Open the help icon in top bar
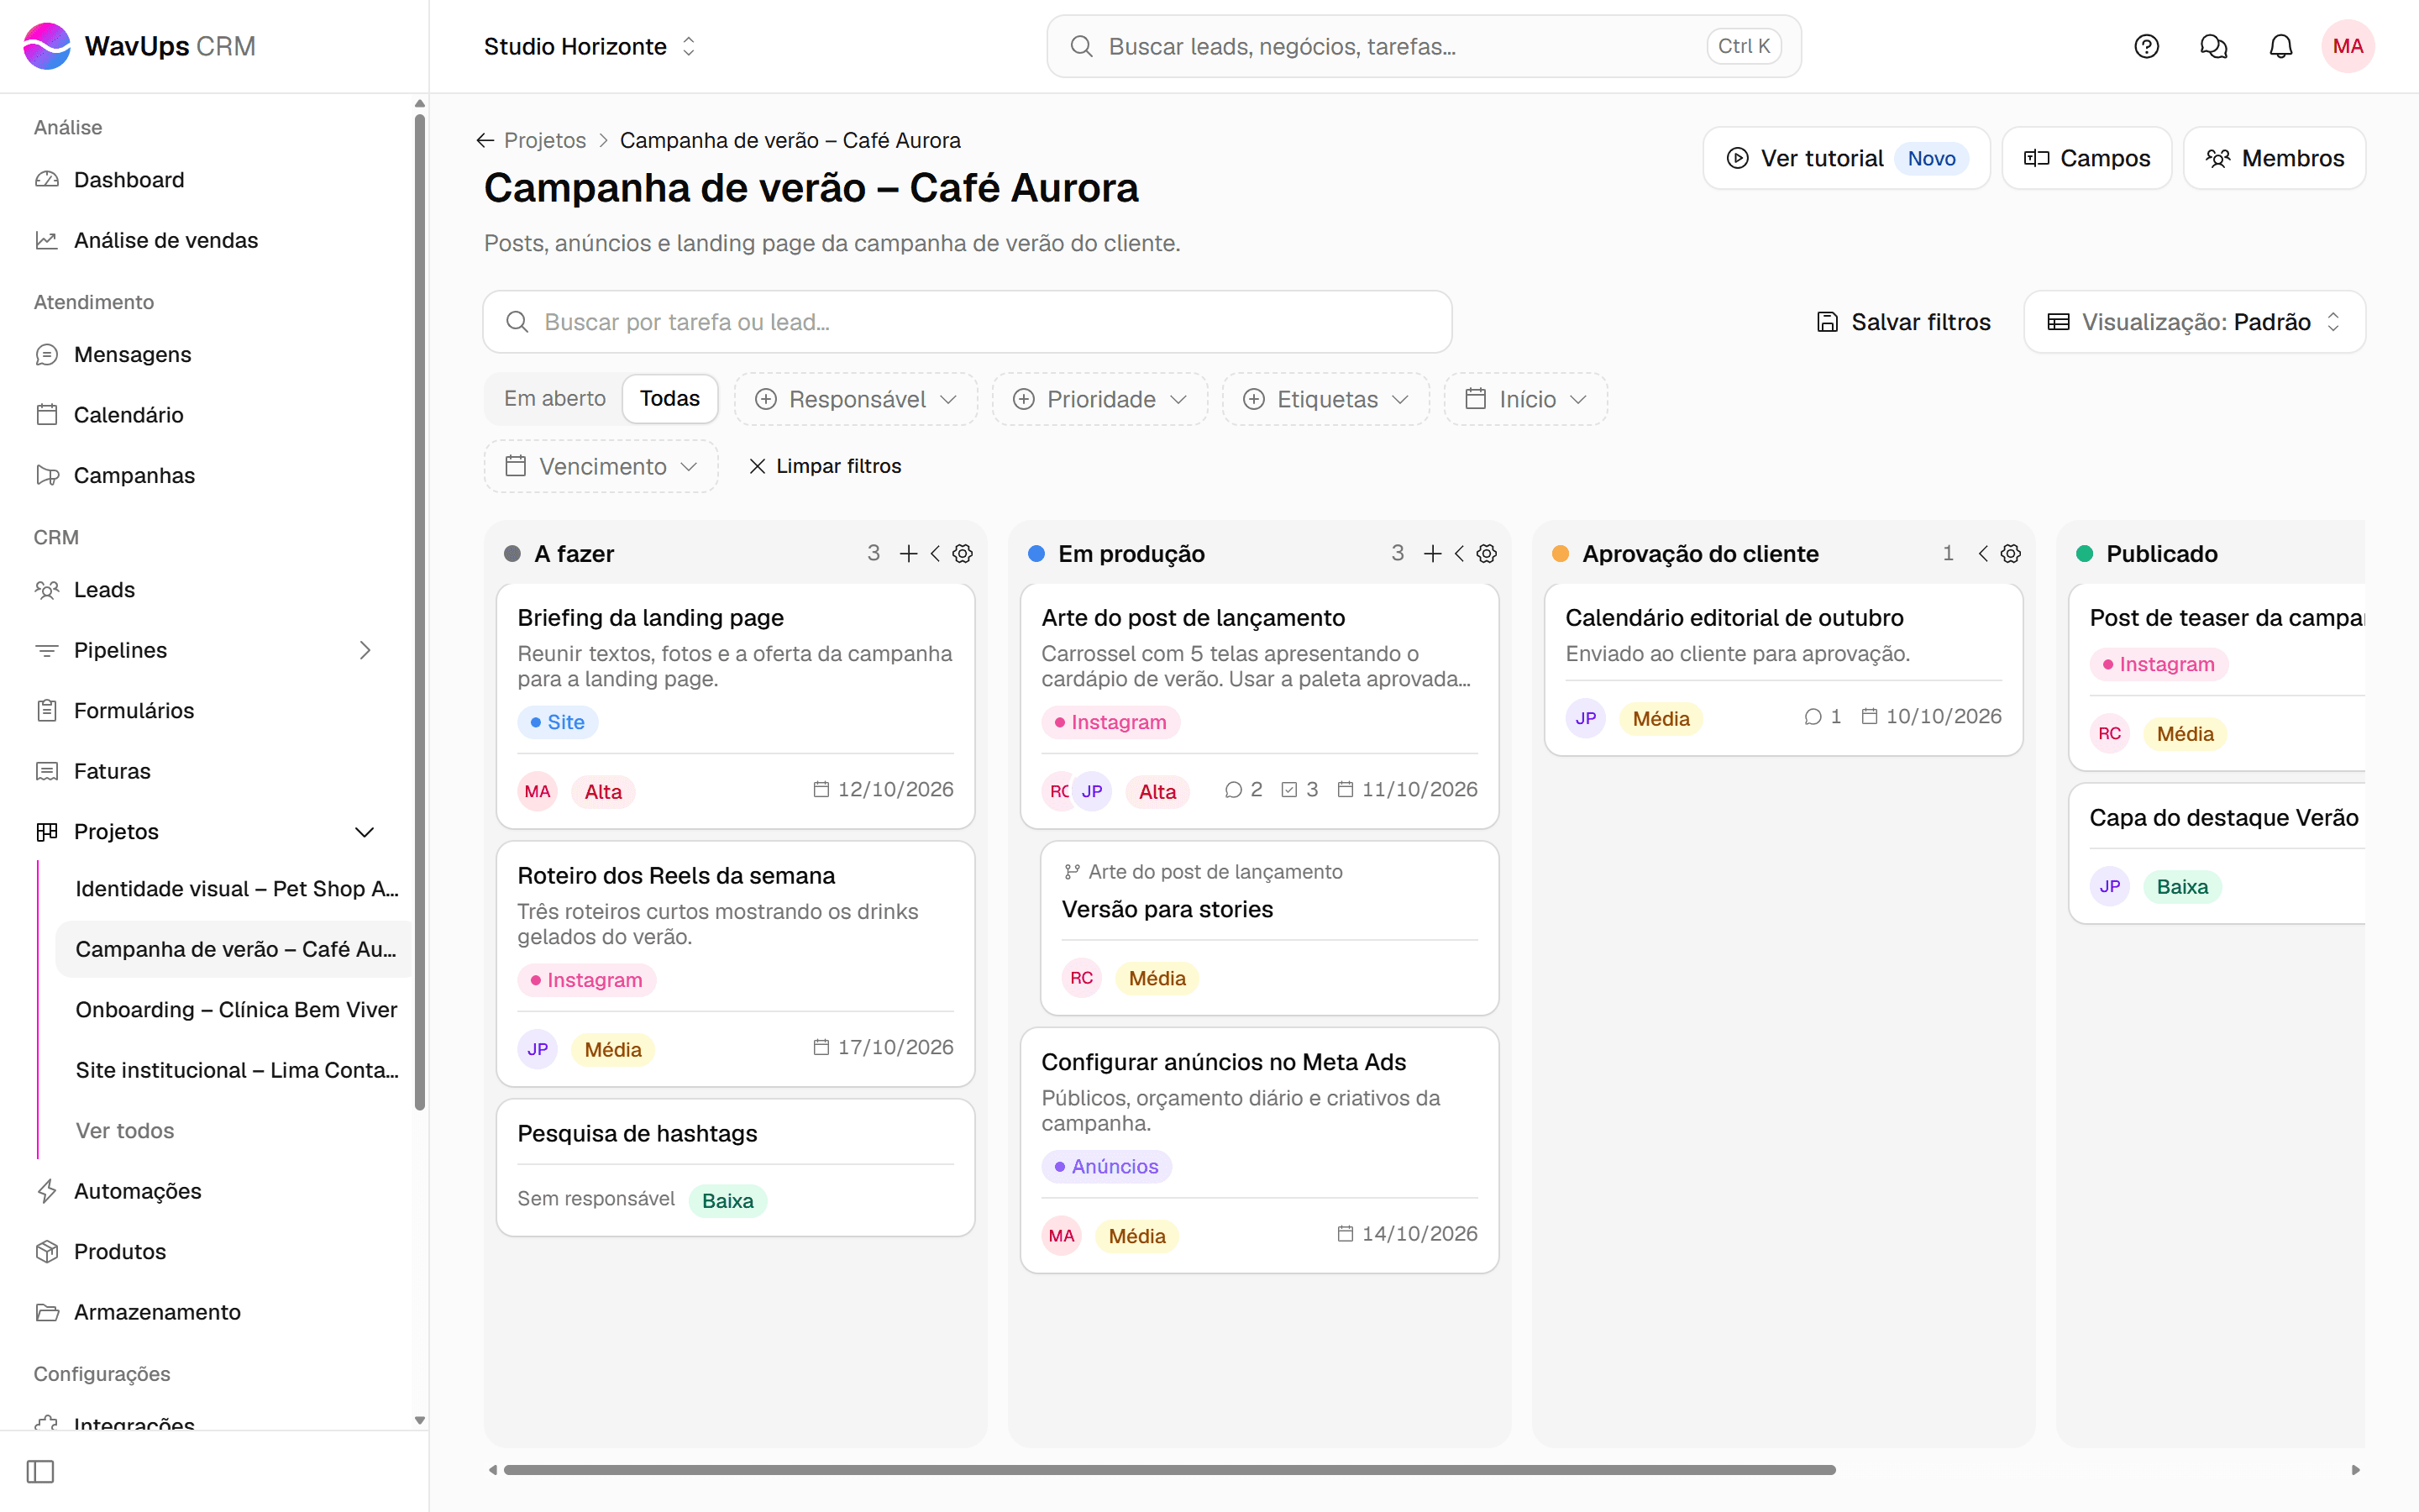This screenshot has width=2419, height=1512. click(2146, 46)
